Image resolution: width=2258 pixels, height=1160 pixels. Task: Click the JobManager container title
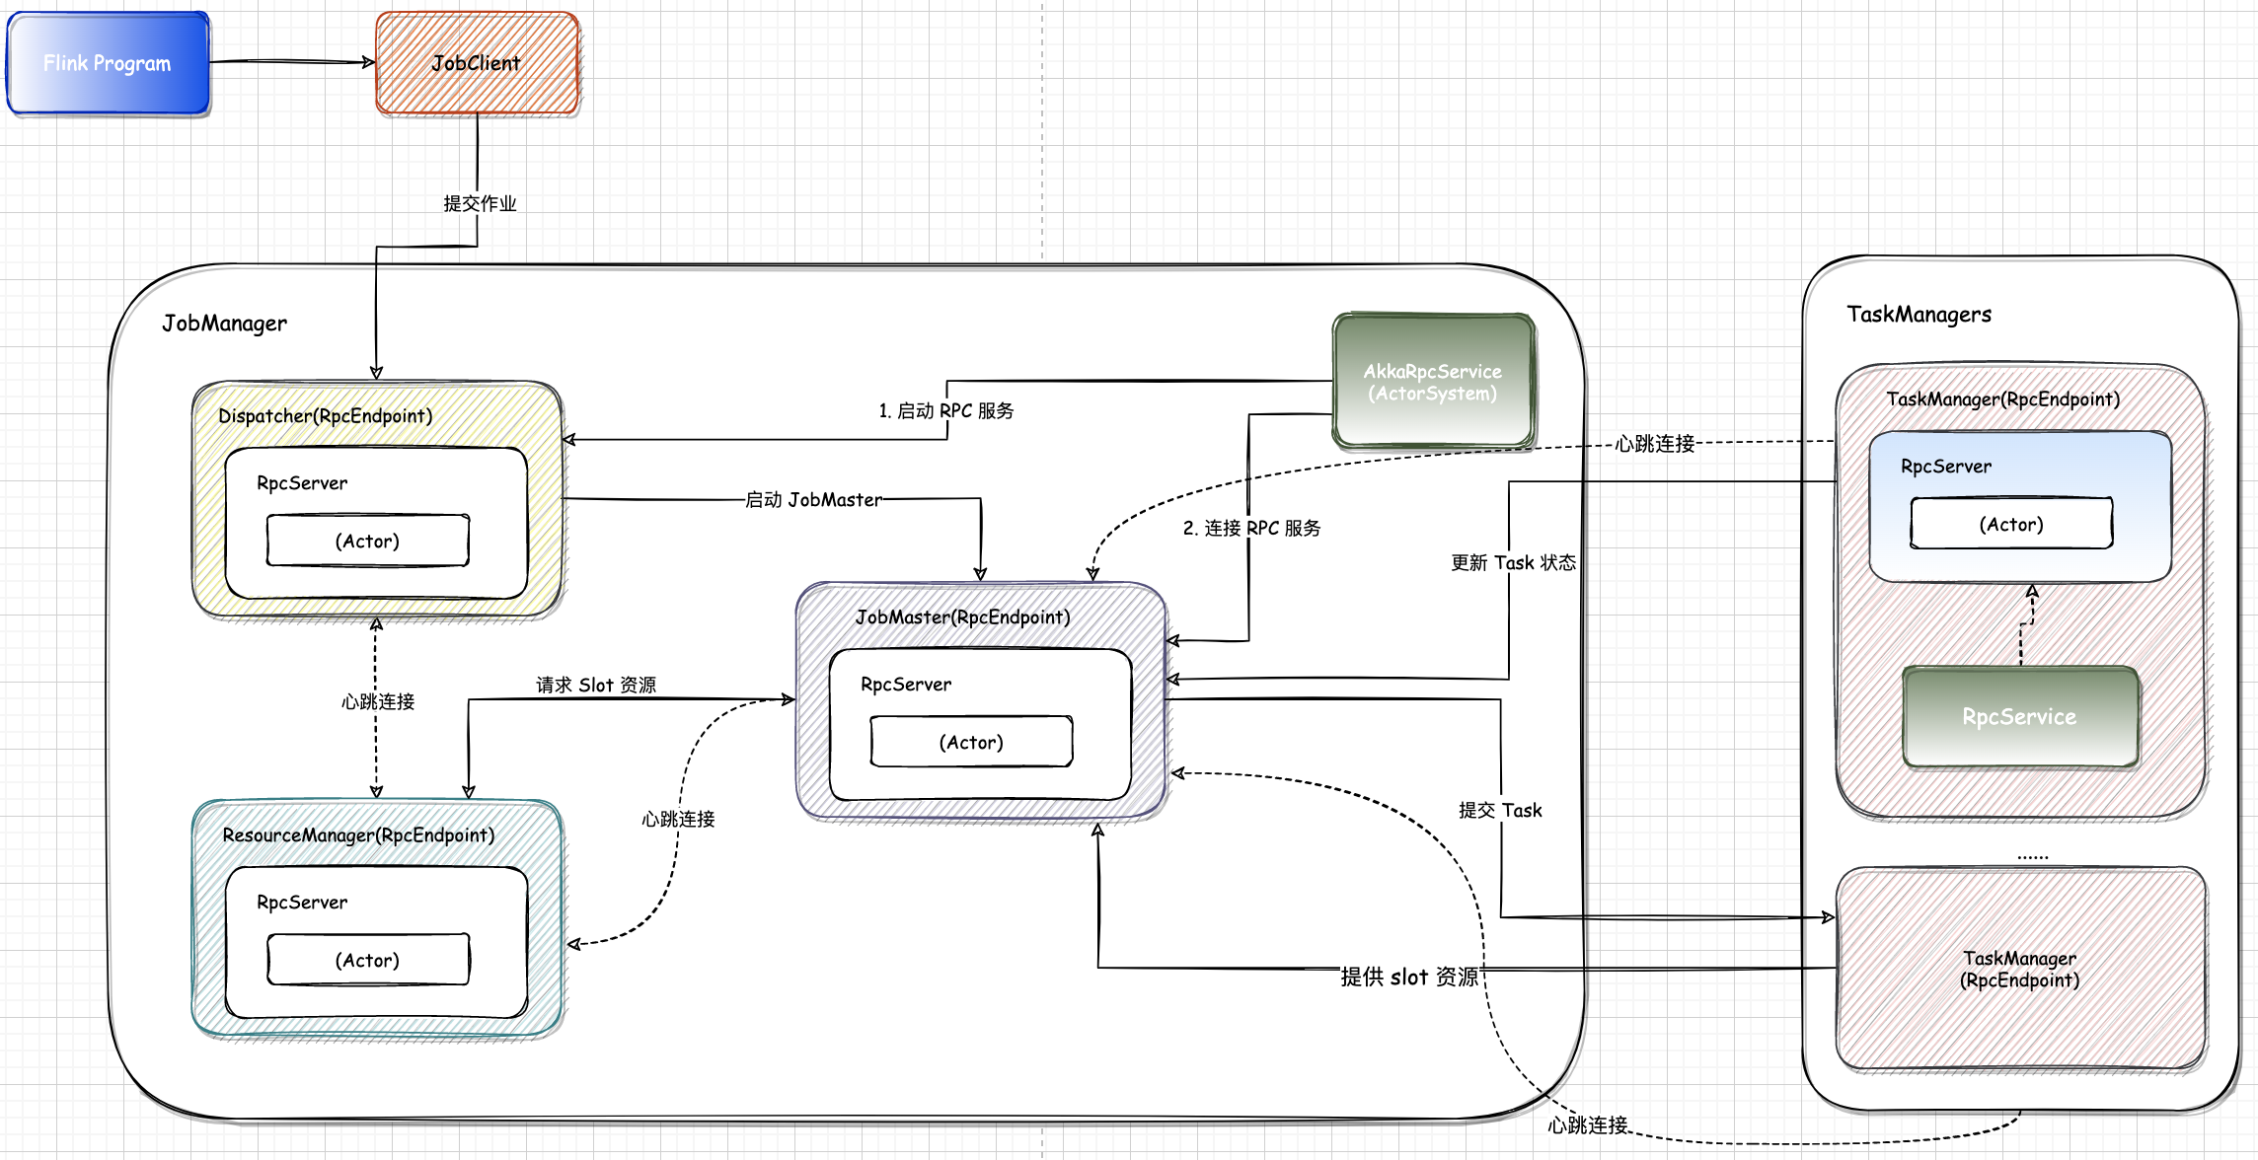225,324
